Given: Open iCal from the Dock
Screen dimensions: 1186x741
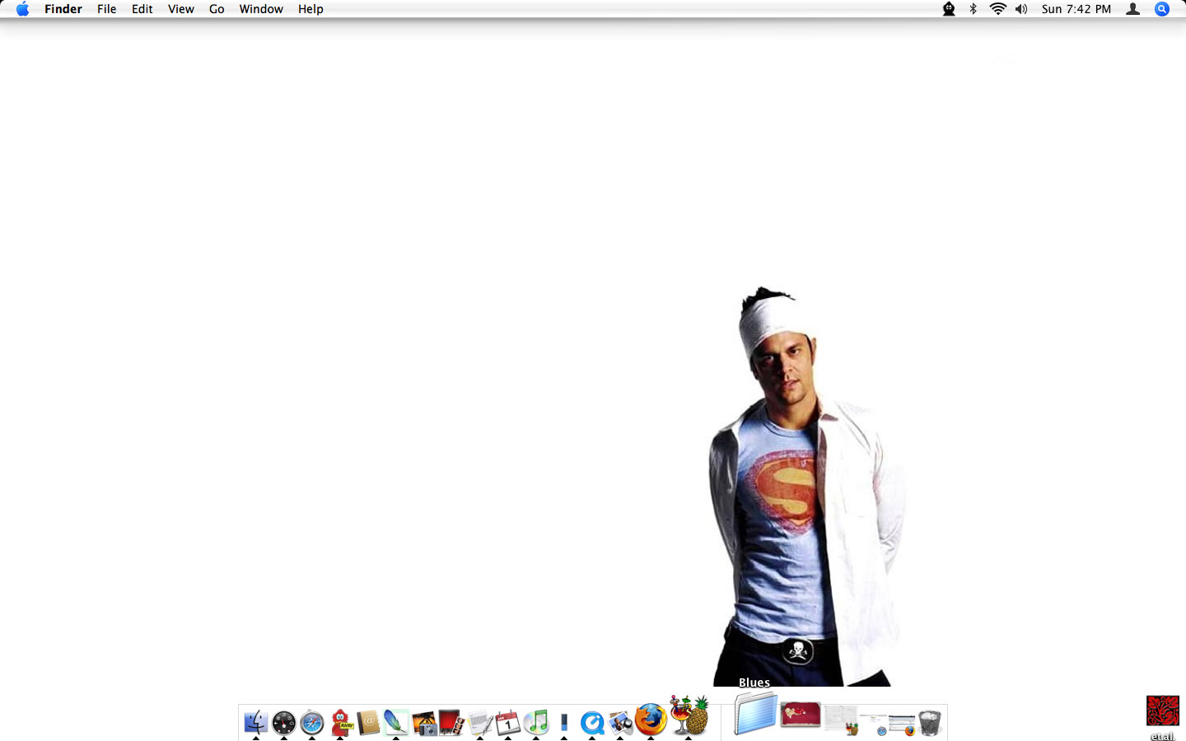Looking at the screenshot, I should tap(507, 722).
